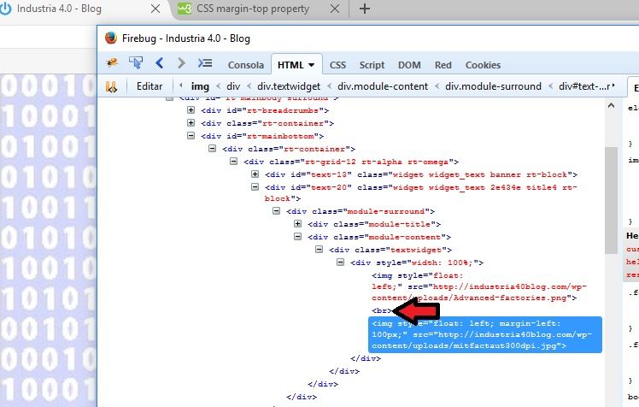The image size is (639, 407).
Task: Click the rt-breadcrumbs div text
Action: 265,110
